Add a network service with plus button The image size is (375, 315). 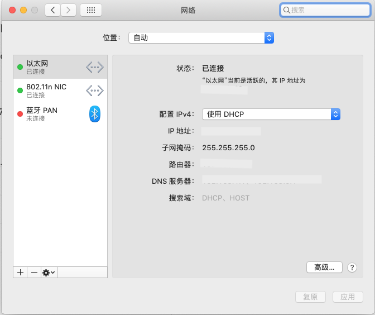[20, 272]
